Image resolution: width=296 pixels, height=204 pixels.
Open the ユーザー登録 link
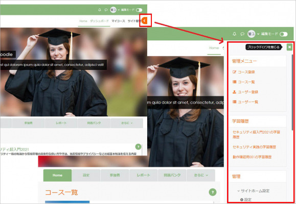[248, 92]
